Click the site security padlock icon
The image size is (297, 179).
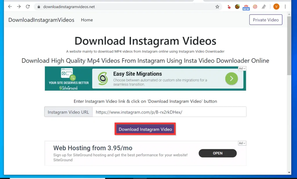pyautogui.click(x=39, y=6)
